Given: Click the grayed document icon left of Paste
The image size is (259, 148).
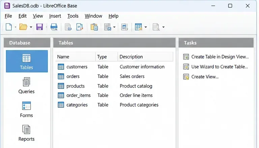Looking at the screenshot, I should coord(68,27).
